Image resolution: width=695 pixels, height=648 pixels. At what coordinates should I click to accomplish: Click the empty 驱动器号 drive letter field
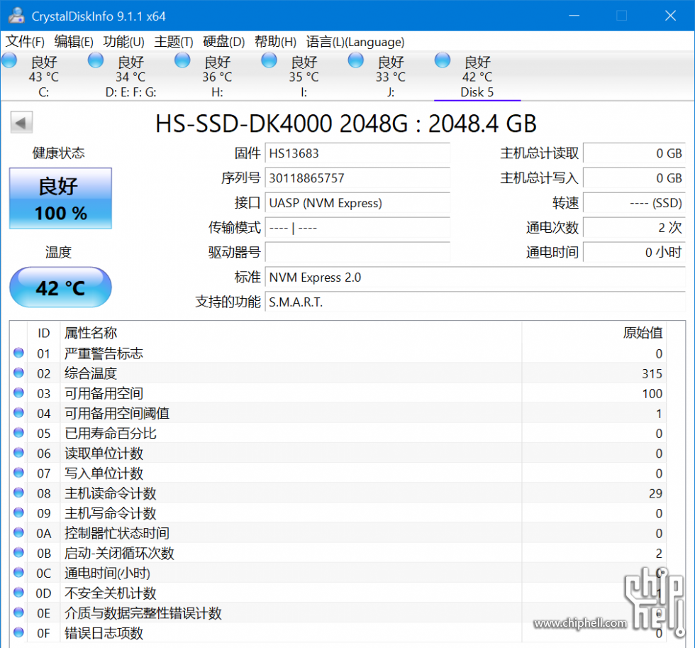[357, 253]
